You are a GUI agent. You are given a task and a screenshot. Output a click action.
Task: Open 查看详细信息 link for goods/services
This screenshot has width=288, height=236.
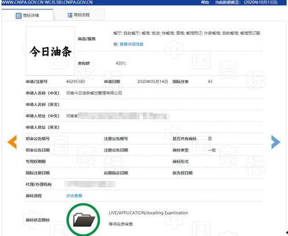132,45
